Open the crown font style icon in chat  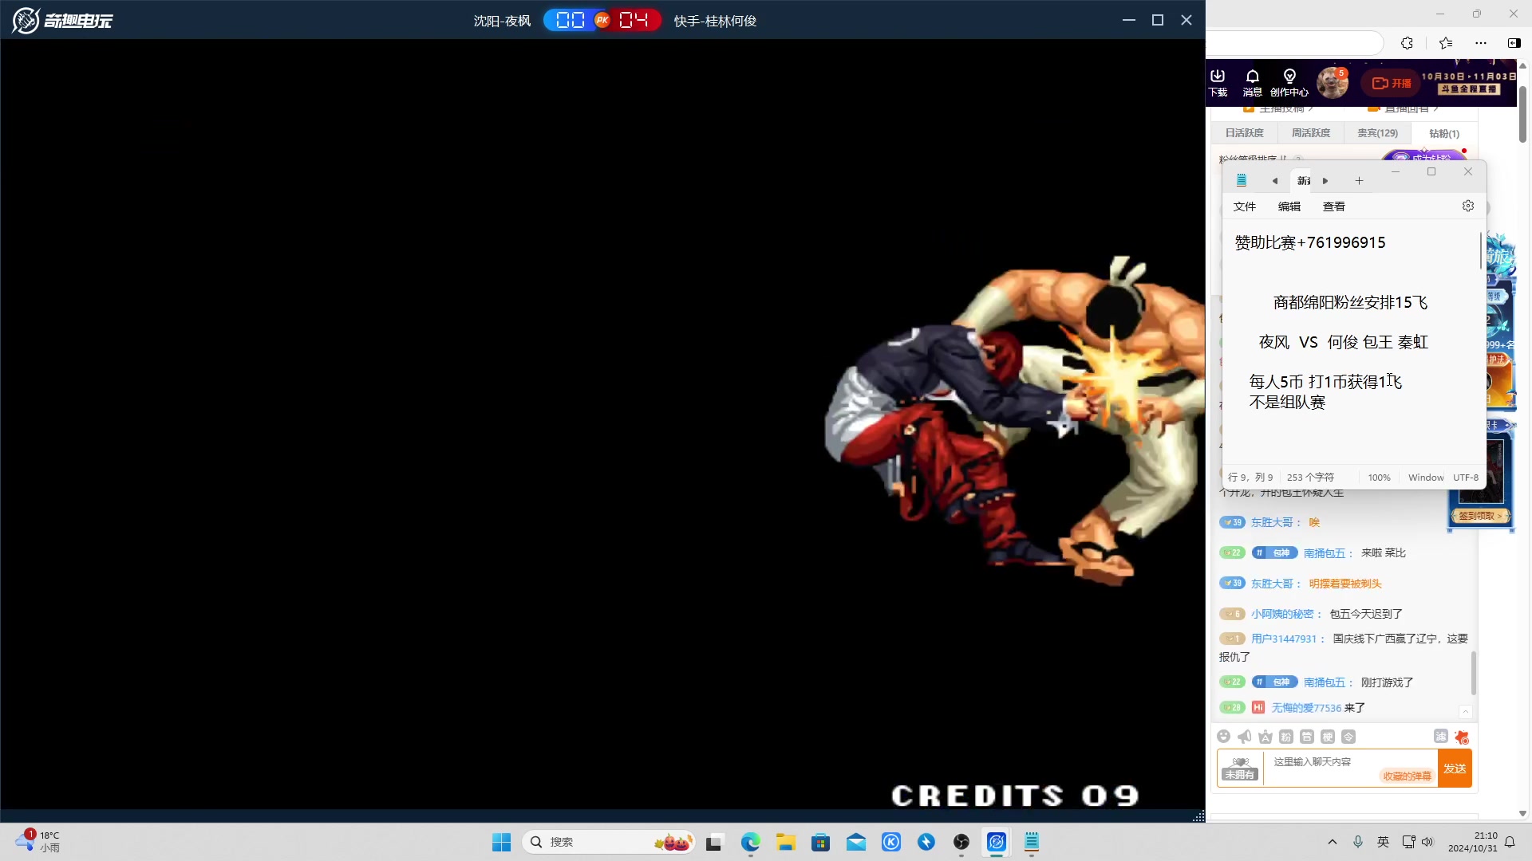[x=1265, y=737]
